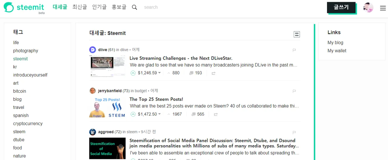Open My wallet link

[337, 51]
